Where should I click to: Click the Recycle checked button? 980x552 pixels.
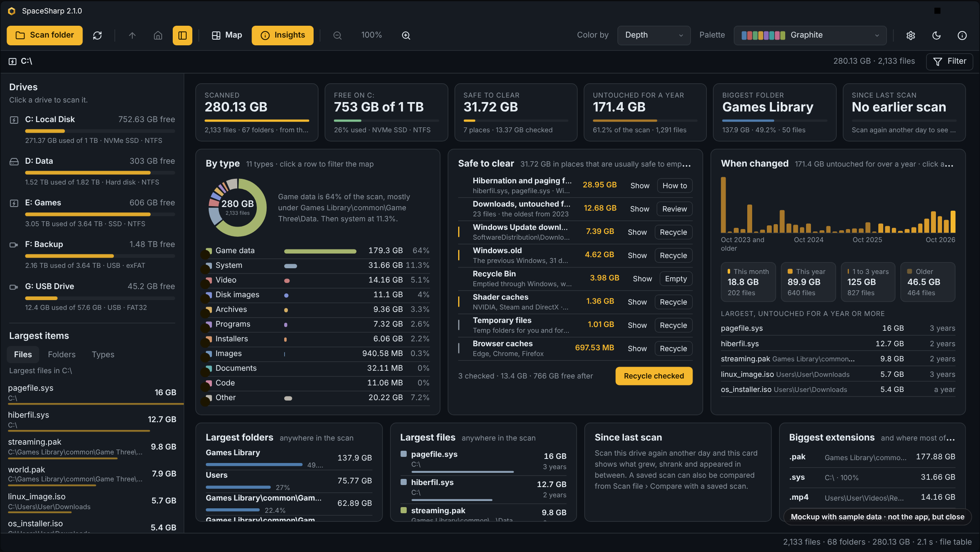pyautogui.click(x=654, y=376)
